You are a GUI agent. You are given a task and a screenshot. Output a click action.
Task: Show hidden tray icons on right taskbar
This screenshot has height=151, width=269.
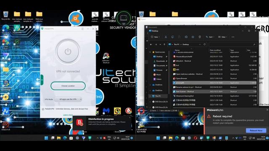pyautogui.click(x=233, y=138)
